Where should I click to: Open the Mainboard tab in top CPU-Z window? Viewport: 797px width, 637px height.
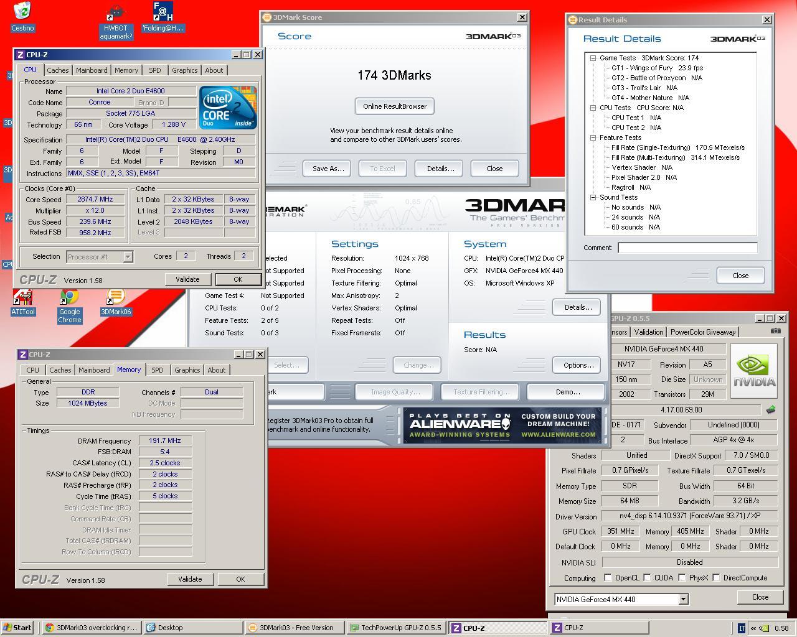click(x=92, y=70)
